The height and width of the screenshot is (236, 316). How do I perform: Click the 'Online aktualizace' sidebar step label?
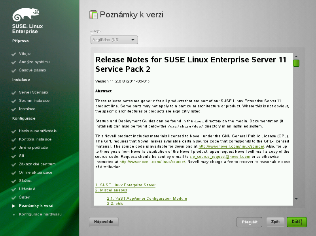pos(36,172)
